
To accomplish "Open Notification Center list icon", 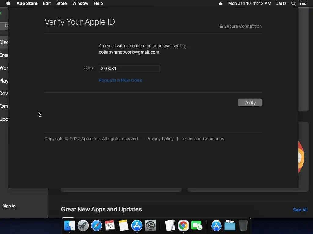I will [x=303, y=3].
